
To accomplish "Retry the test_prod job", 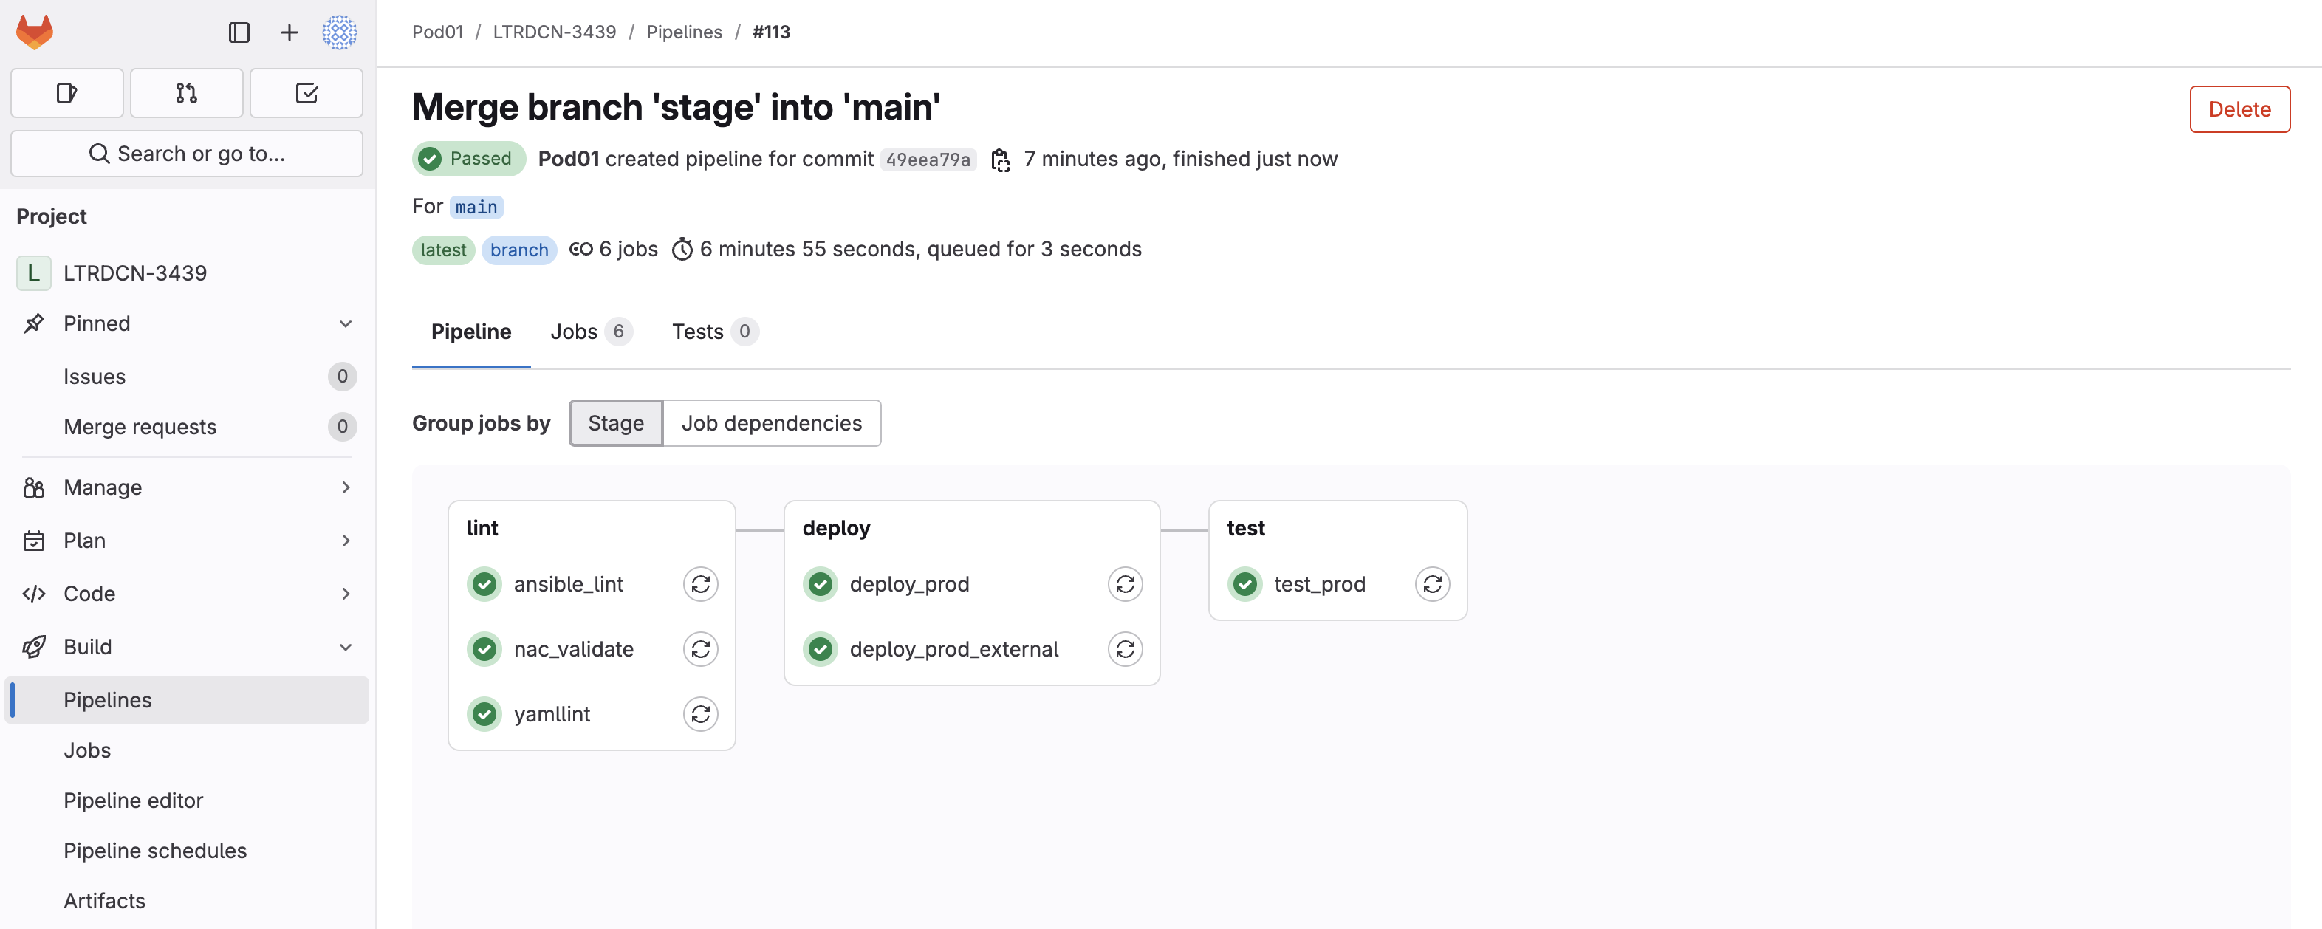I will click(x=1432, y=584).
